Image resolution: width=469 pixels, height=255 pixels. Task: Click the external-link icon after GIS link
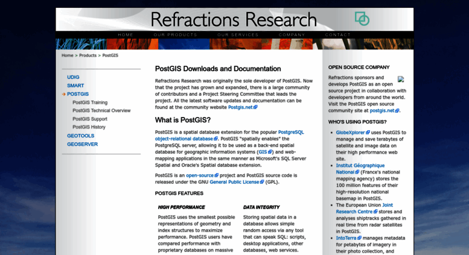click(270, 152)
